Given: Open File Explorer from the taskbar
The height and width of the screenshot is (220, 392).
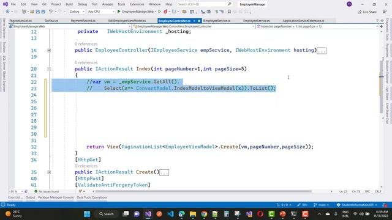Looking at the screenshot, I should [x=193, y=214].
